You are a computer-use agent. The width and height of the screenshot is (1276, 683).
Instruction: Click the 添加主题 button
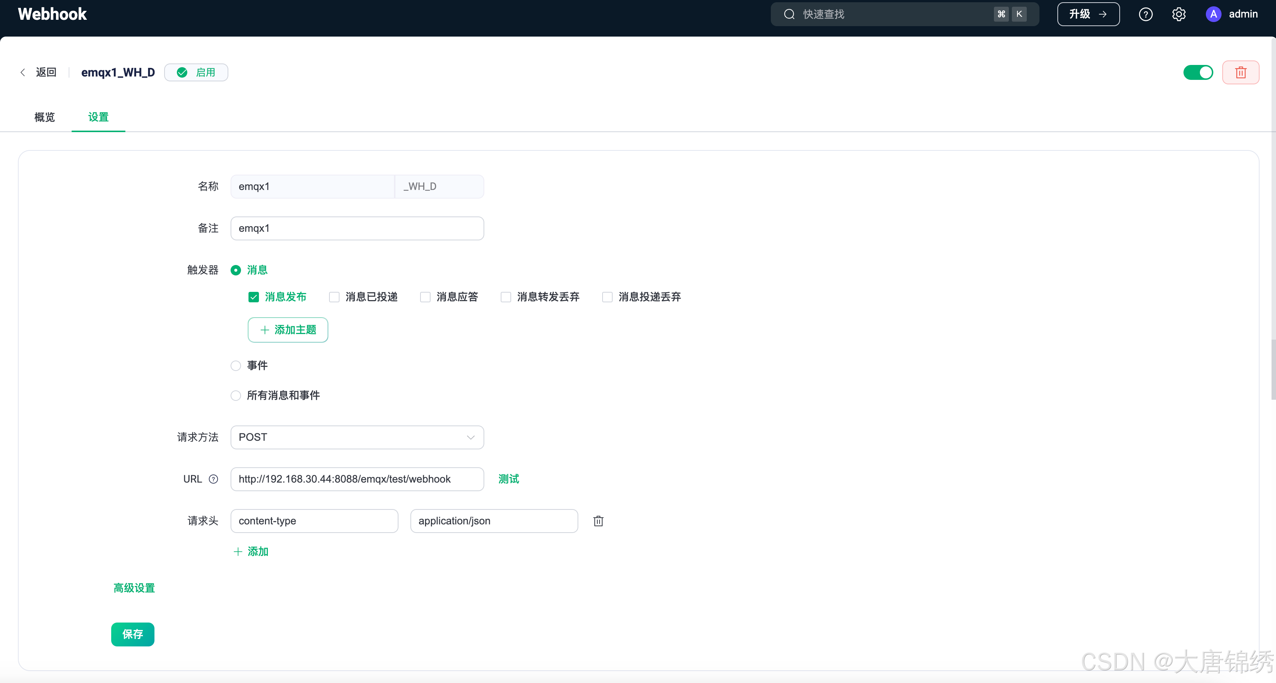click(x=288, y=330)
